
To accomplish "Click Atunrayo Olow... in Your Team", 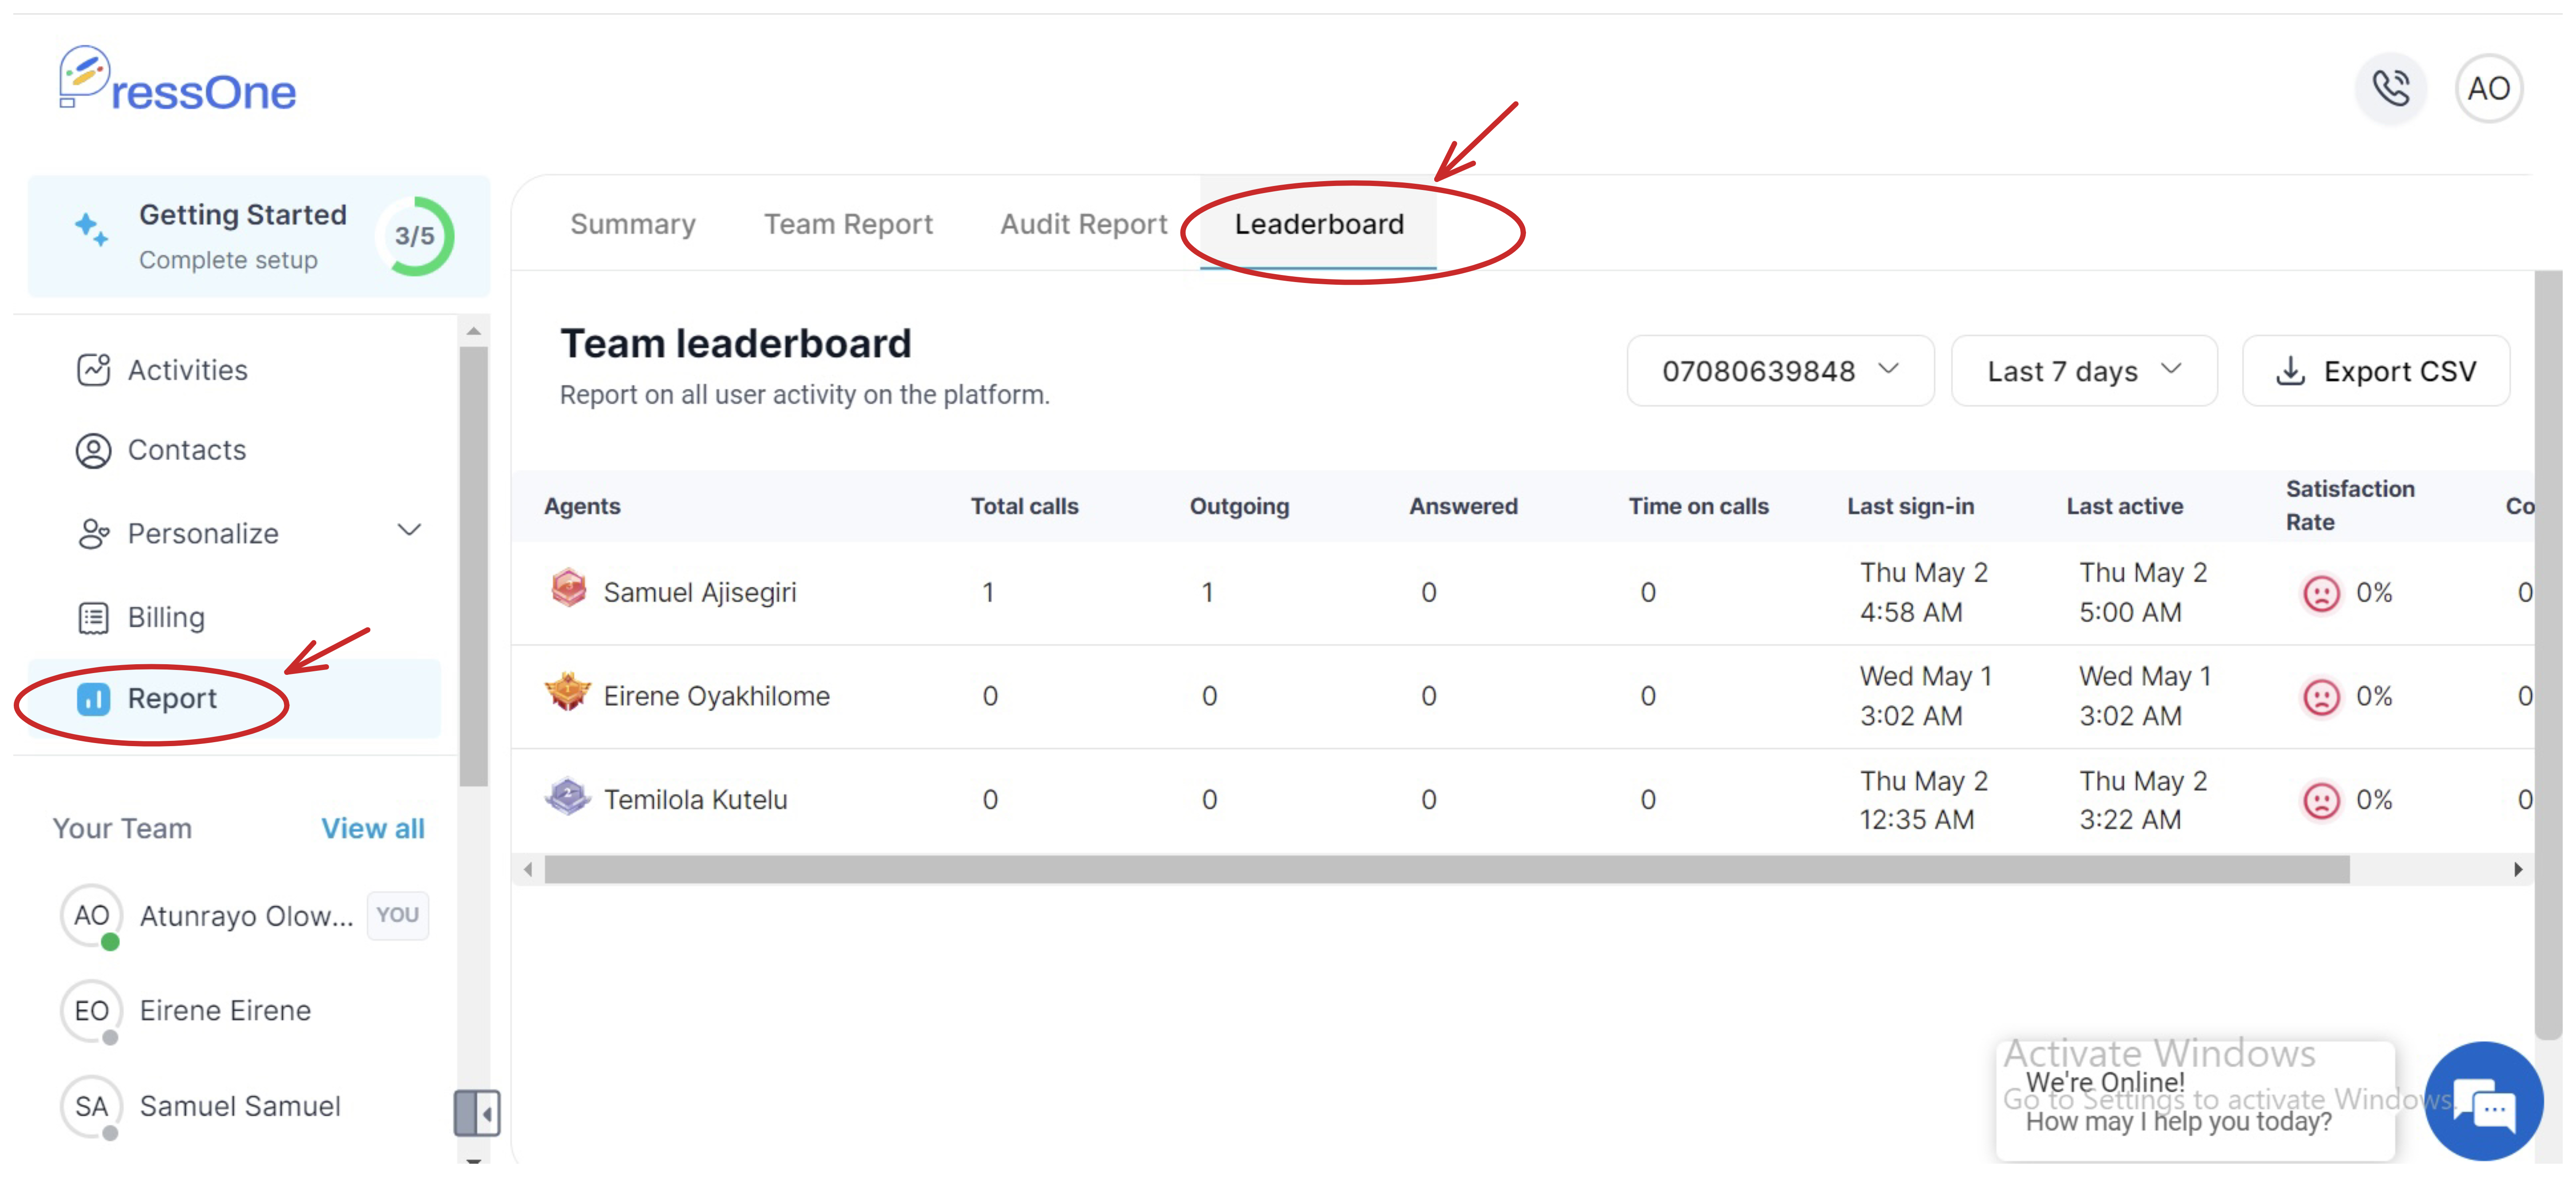I will [x=246, y=916].
